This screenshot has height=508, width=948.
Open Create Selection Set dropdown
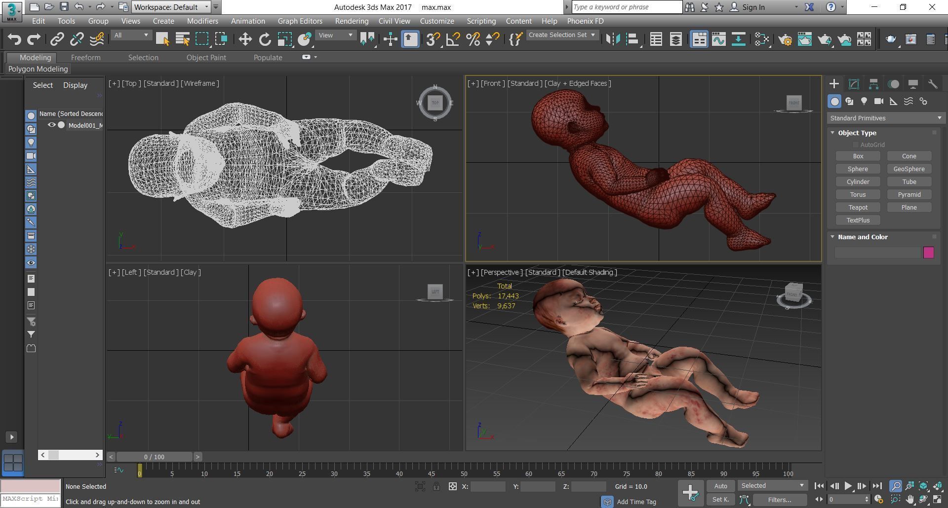coord(562,35)
